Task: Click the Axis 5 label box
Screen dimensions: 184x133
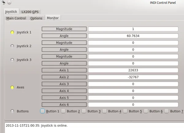Action: coord(64,98)
